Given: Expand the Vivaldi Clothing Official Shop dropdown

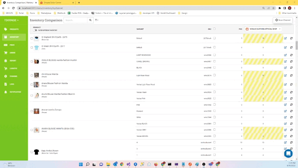Looking at the screenshot, I should (x=263, y=29).
